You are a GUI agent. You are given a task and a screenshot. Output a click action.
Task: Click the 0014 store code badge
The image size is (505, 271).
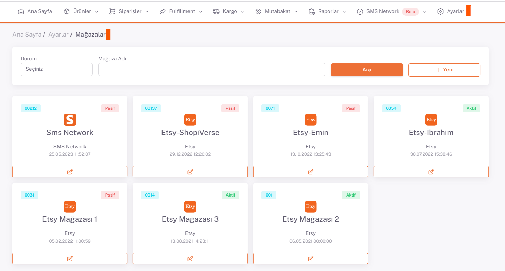[150, 195]
